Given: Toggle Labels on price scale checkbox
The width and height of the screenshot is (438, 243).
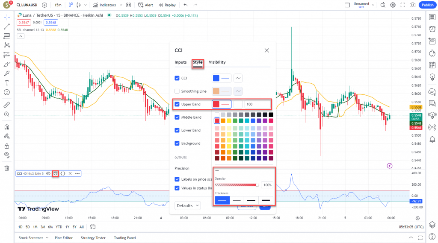Looking at the screenshot, I should (177, 179).
